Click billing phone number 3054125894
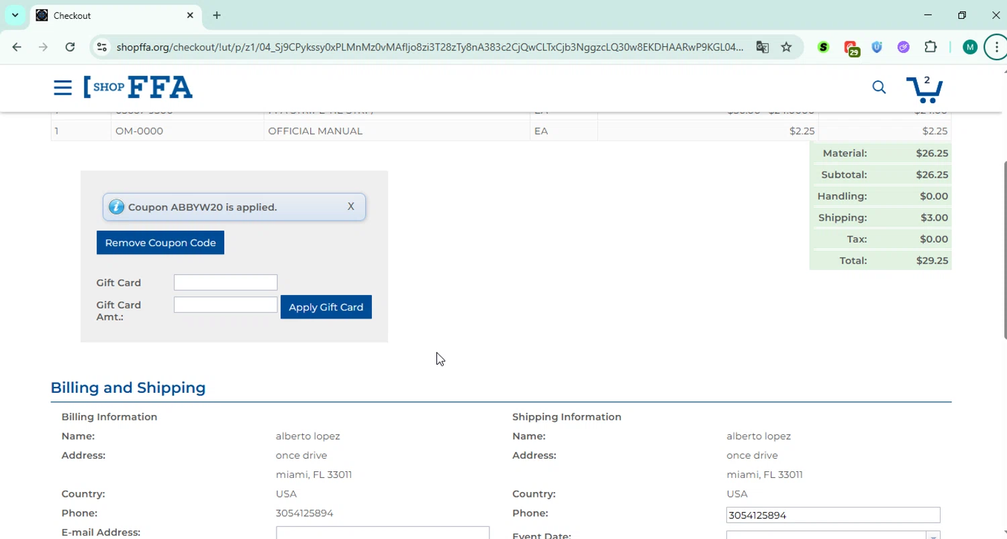 (x=305, y=513)
